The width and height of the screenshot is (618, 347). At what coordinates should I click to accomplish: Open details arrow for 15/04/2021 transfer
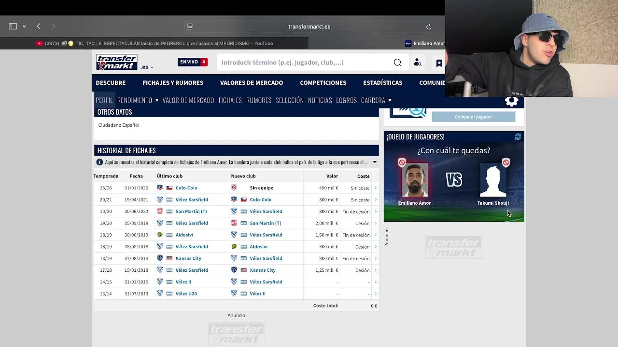pyautogui.click(x=375, y=200)
